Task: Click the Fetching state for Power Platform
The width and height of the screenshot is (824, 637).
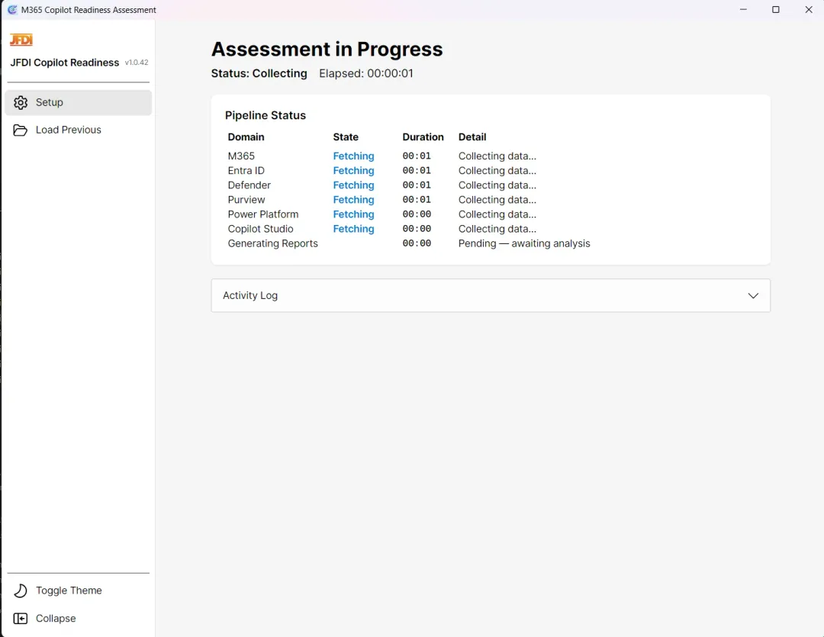Action: click(x=354, y=214)
